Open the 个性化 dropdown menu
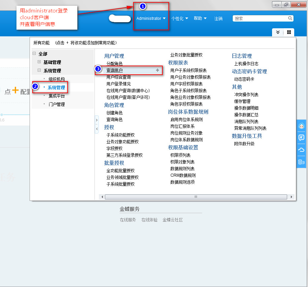 180,19
